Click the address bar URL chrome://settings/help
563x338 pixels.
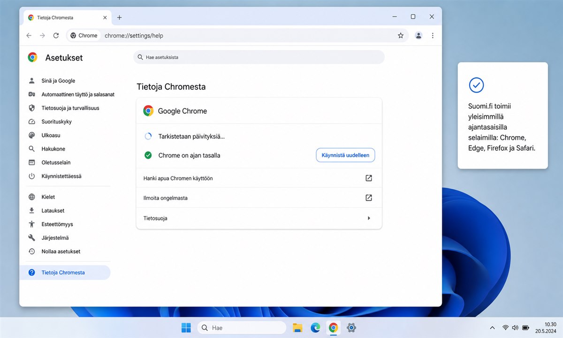coord(134,36)
